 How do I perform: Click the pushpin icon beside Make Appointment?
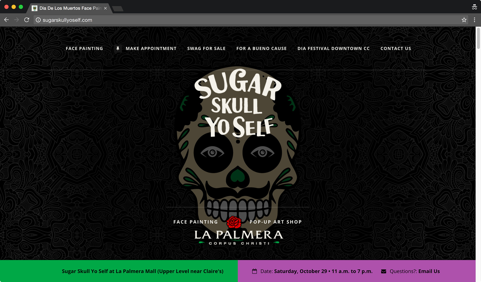tap(118, 48)
